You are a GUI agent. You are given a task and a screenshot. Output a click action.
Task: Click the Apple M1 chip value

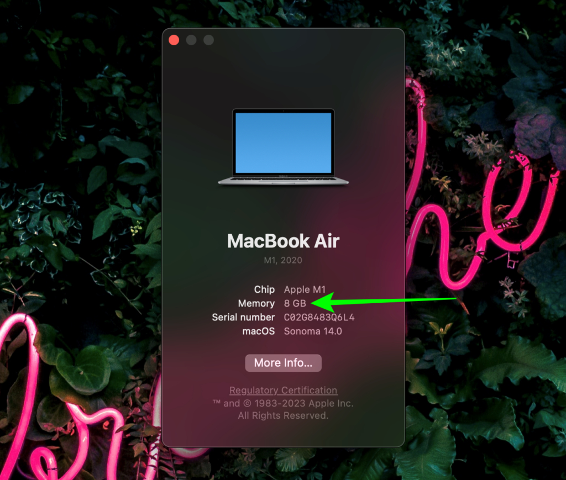pyautogui.click(x=305, y=289)
